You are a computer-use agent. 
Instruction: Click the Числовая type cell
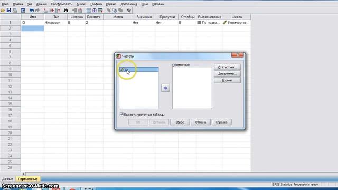[x=56, y=22]
